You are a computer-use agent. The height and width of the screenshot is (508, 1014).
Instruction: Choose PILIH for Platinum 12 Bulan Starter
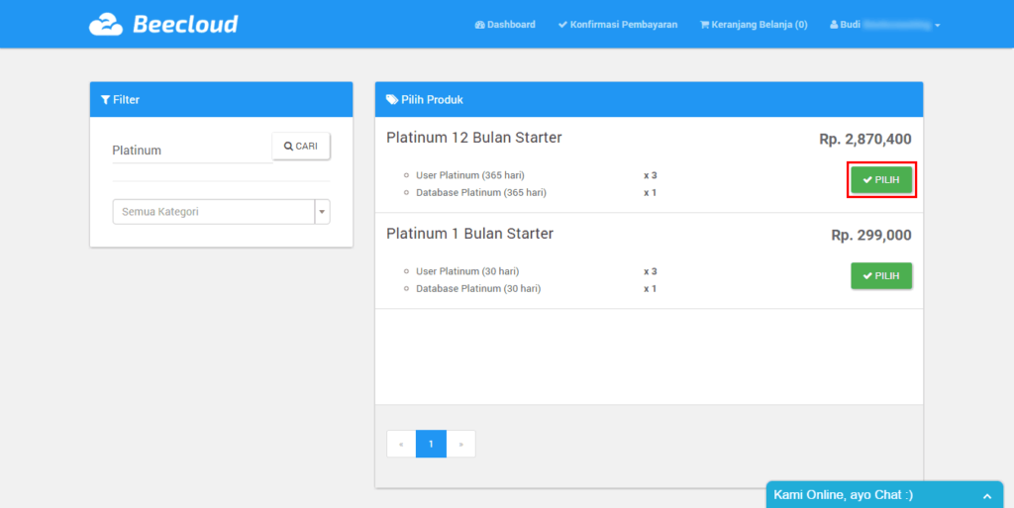click(881, 180)
